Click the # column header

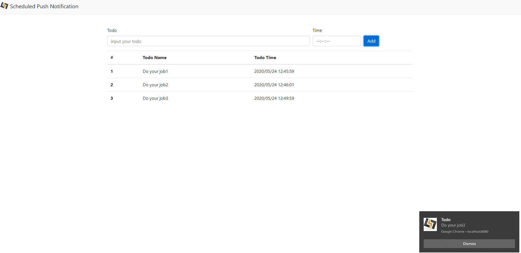click(112, 58)
